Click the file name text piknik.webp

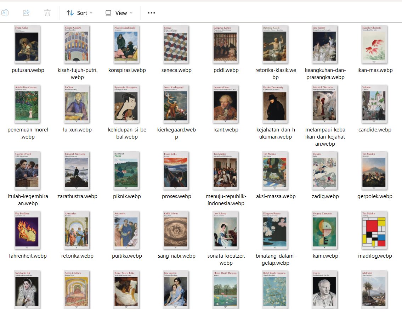(x=127, y=196)
